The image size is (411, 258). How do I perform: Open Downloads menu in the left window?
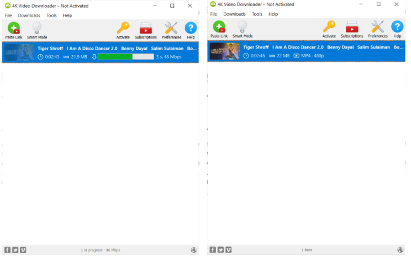(x=29, y=15)
